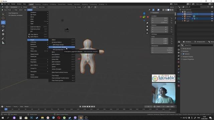
Task: Toggle camera view with the camera icon
Action: point(147,30)
